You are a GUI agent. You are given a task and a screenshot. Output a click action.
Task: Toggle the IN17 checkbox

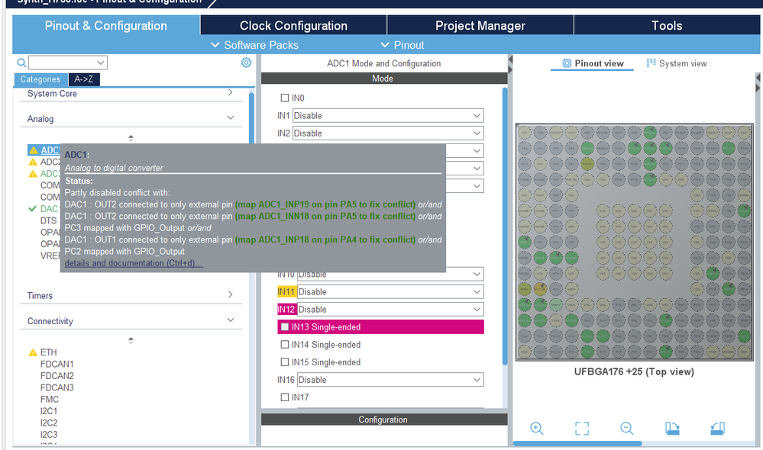coord(285,397)
